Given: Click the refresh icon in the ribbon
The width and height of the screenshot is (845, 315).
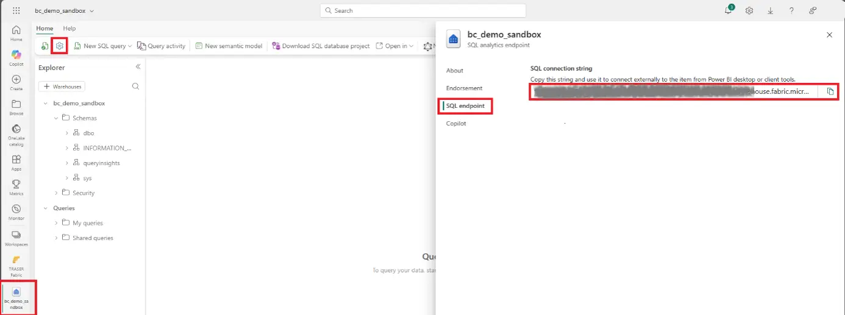Looking at the screenshot, I should (45, 46).
